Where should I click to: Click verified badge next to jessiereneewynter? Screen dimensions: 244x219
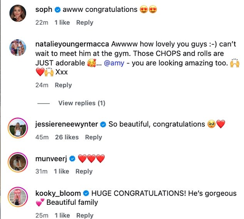[x=104, y=124]
